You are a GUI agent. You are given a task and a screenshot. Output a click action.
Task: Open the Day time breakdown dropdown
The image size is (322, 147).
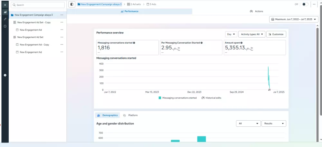click(x=231, y=34)
